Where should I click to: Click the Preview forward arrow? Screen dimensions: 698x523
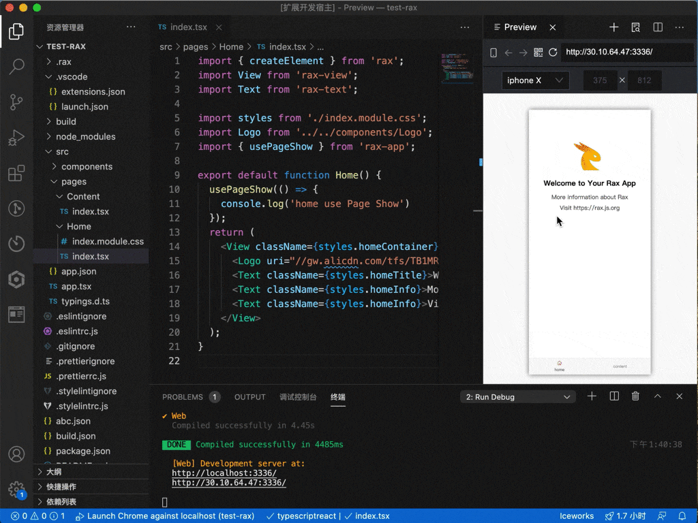pyautogui.click(x=523, y=52)
